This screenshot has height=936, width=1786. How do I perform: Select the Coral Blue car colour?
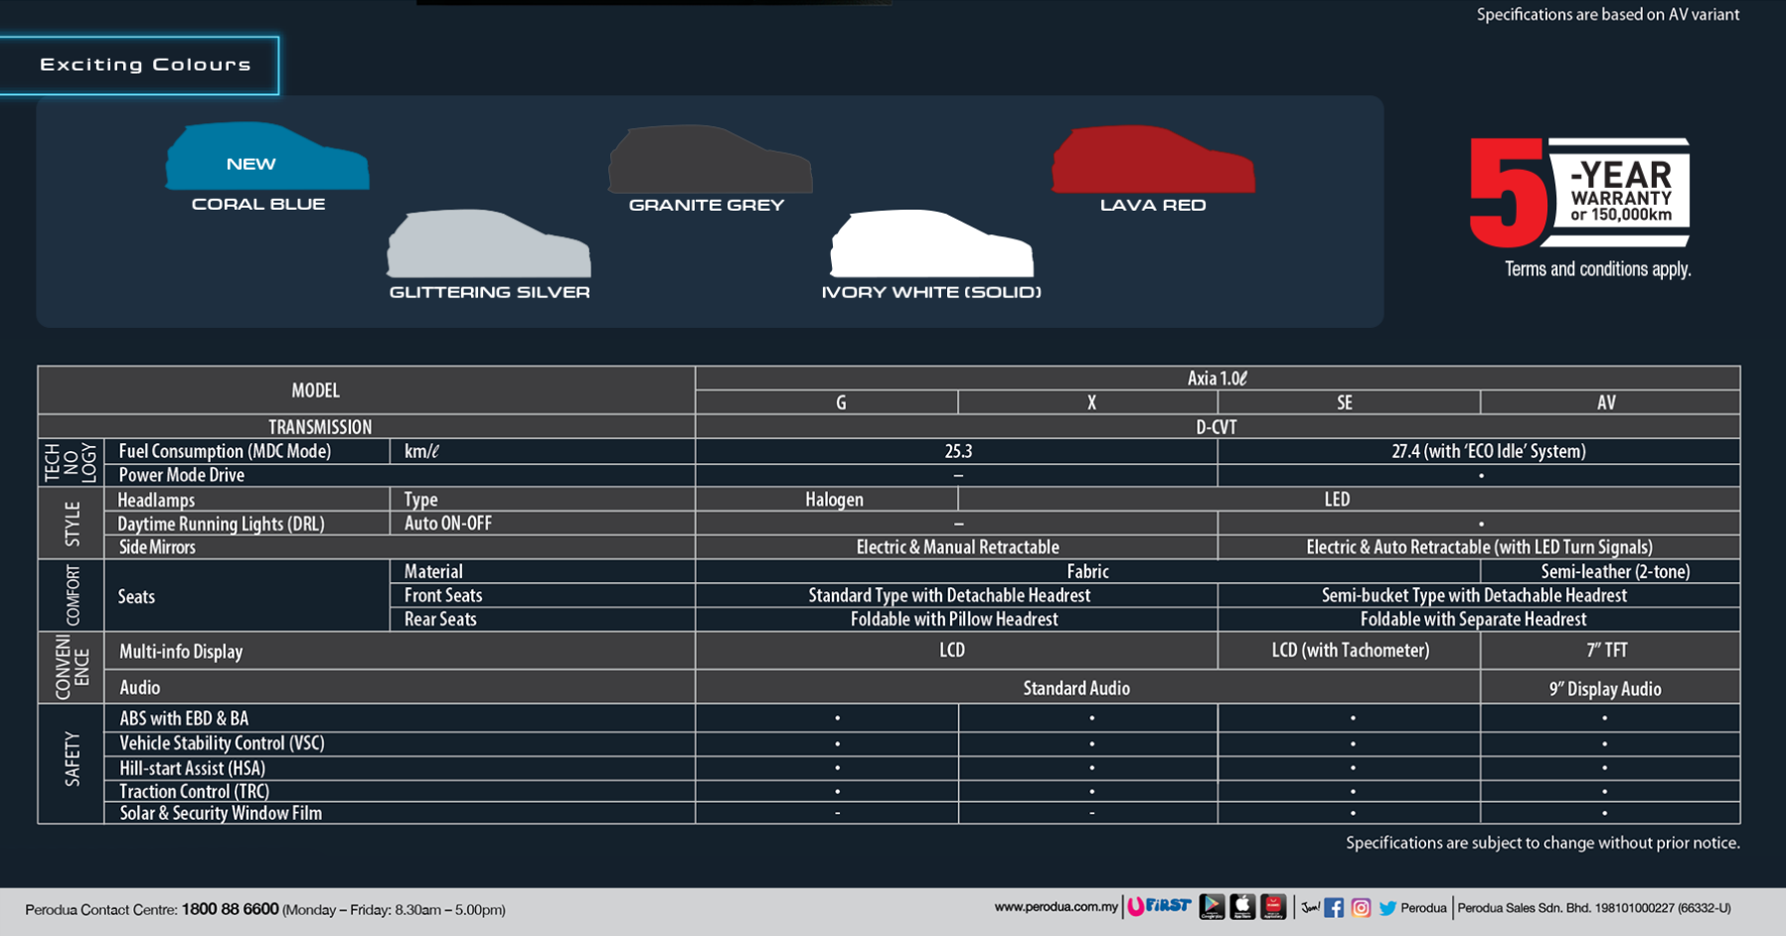point(266,158)
